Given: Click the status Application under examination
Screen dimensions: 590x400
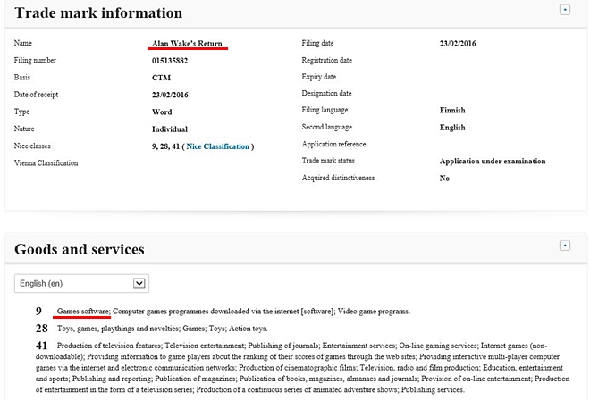Looking at the screenshot, I should coord(493,161).
